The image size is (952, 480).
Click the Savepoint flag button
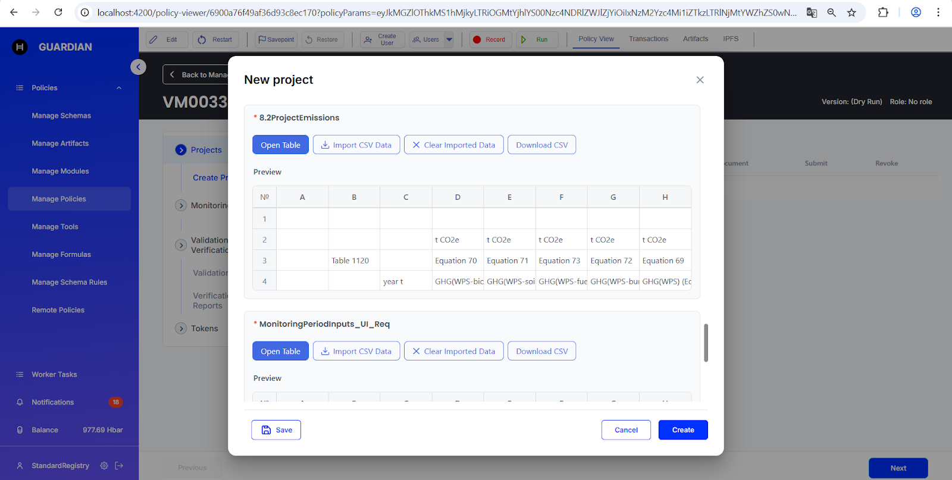[x=276, y=40]
